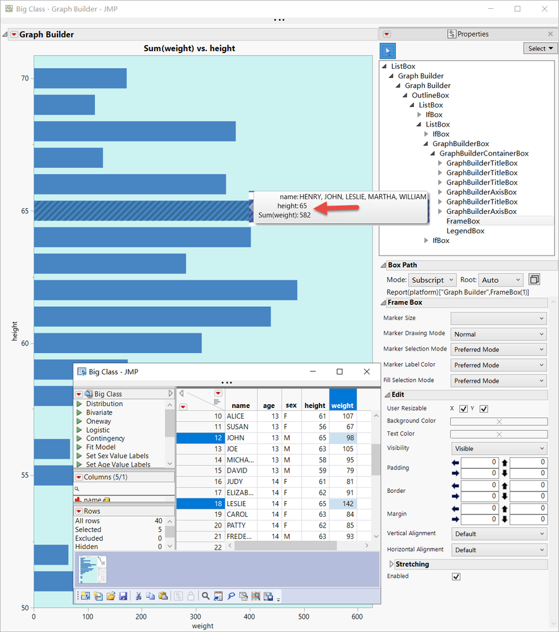Collapse the Graph Builder outline triangle
This screenshot has height=632, width=559.
(5, 35)
